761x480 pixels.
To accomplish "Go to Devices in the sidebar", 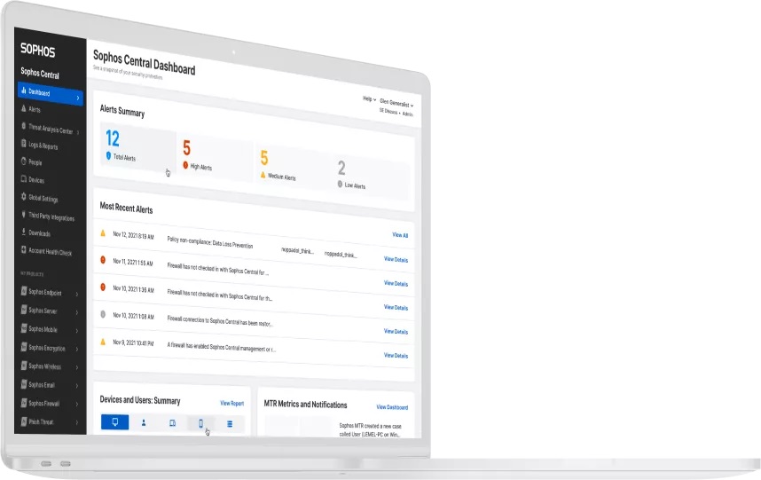I will (x=35, y=180).
